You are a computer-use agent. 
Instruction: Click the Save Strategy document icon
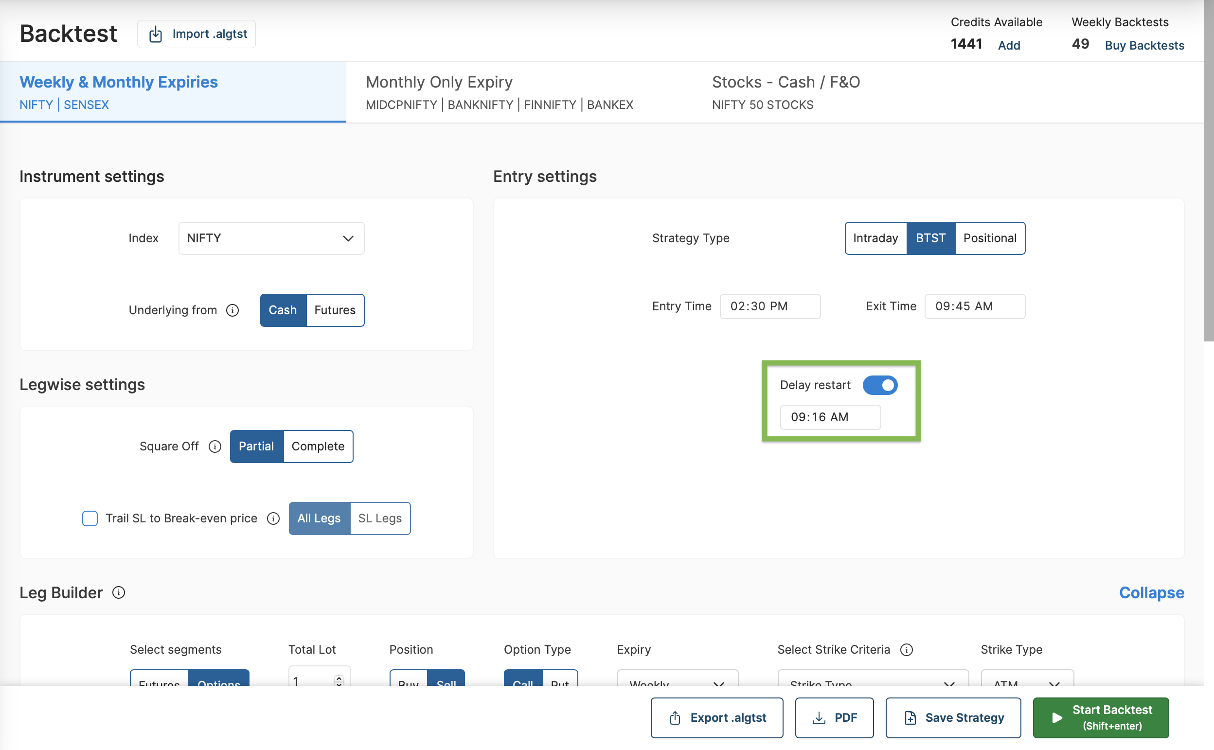coord(910,718)
